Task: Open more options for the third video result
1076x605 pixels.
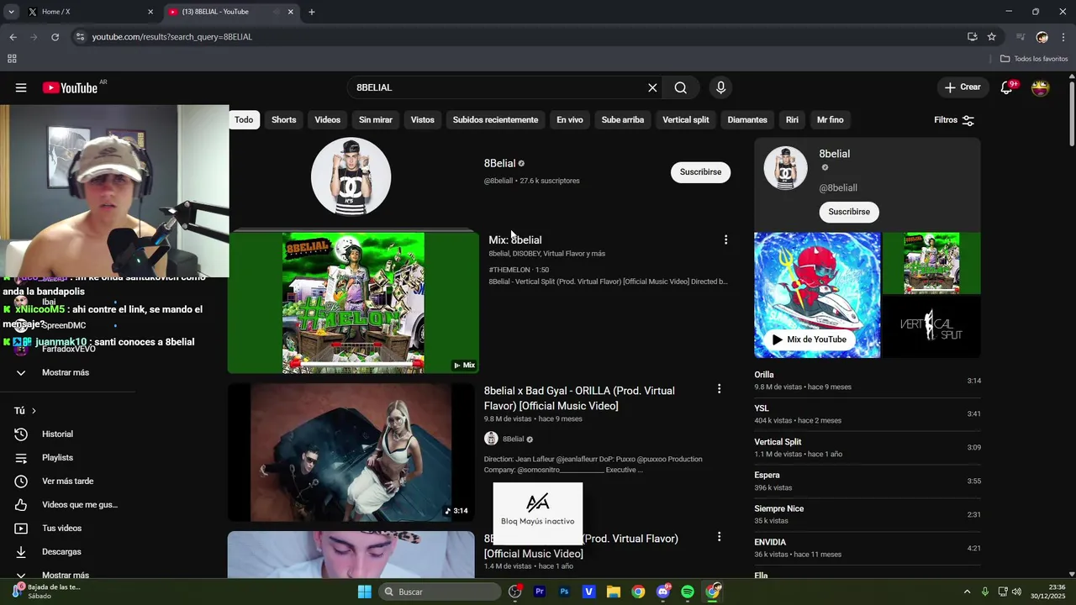Action: (719, 537)
